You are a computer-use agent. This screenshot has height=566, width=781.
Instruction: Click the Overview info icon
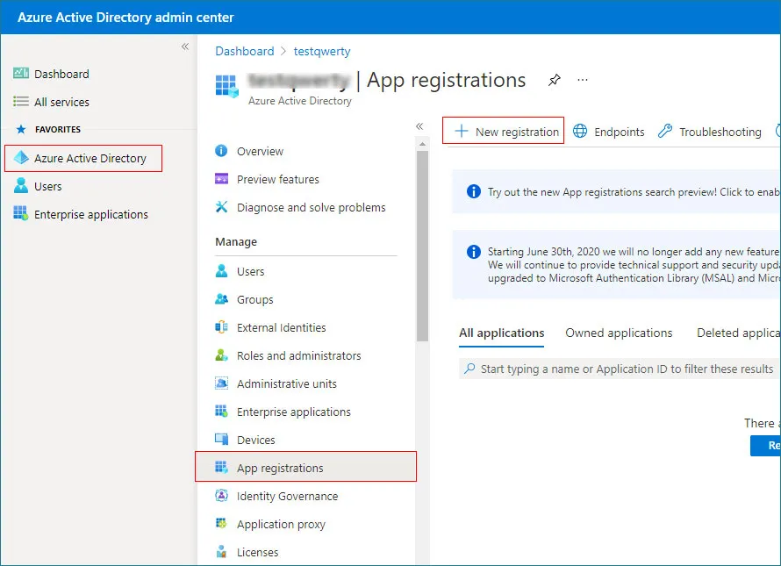pyautogui.click(x=221, y=150)
